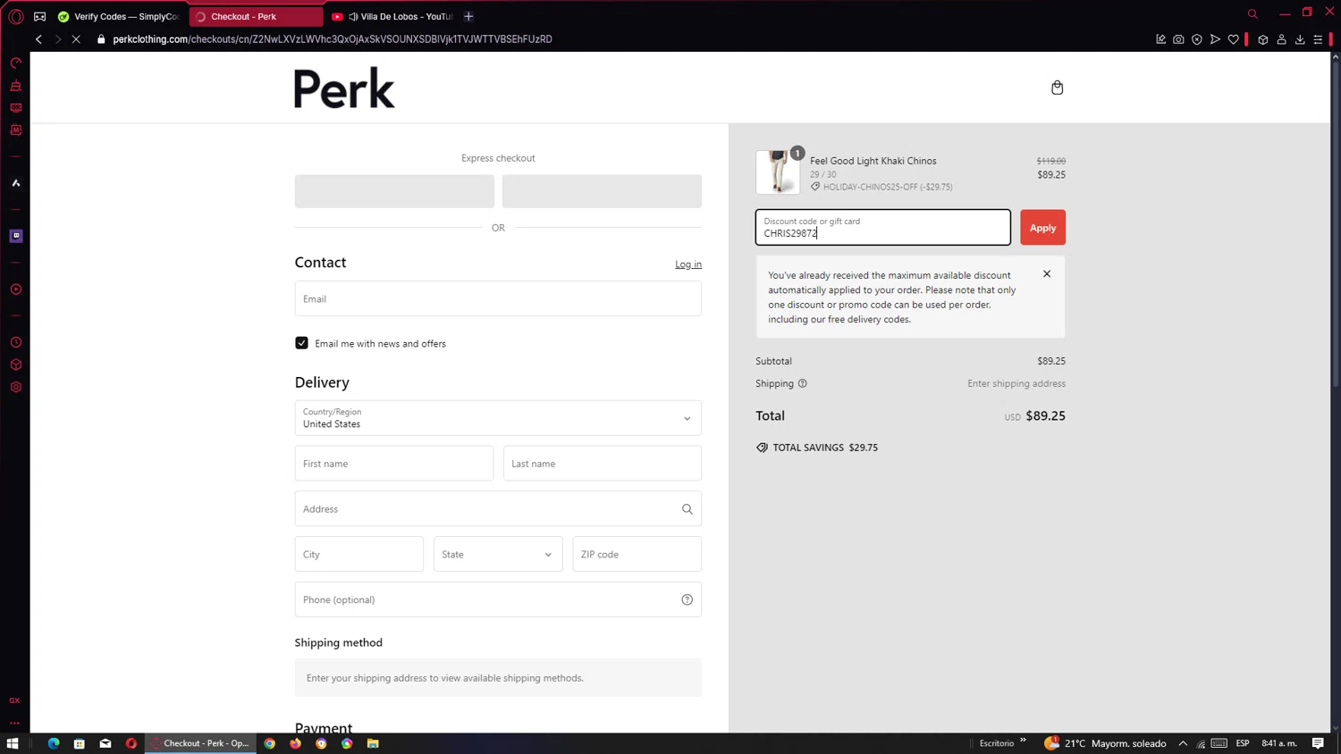
Task: Click the My Flow send arrow icon
Action: pos(1215,39)
